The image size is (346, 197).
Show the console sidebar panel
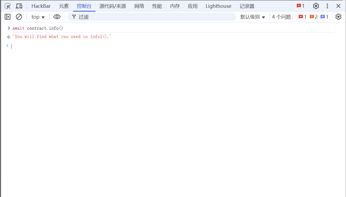(8, 17)
